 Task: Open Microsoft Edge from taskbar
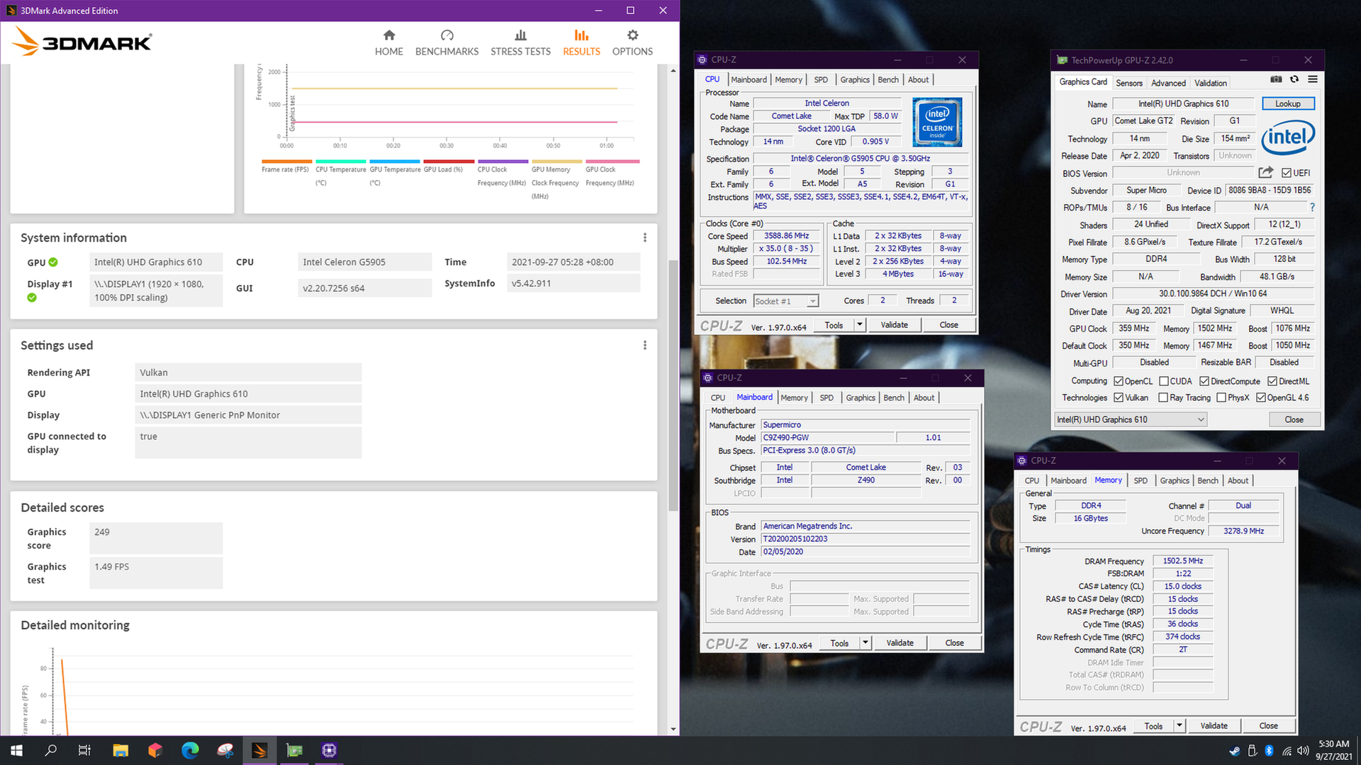[190, 750]
